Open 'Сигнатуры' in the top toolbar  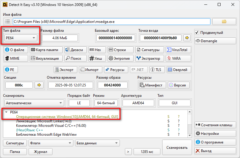[150, 50]
